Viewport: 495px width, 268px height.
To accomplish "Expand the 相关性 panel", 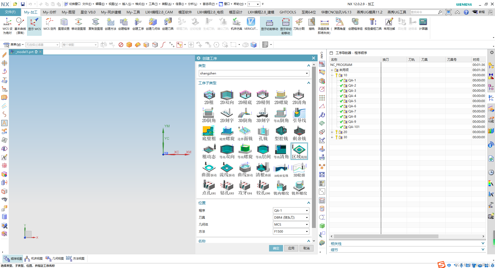I will [483, 243].
